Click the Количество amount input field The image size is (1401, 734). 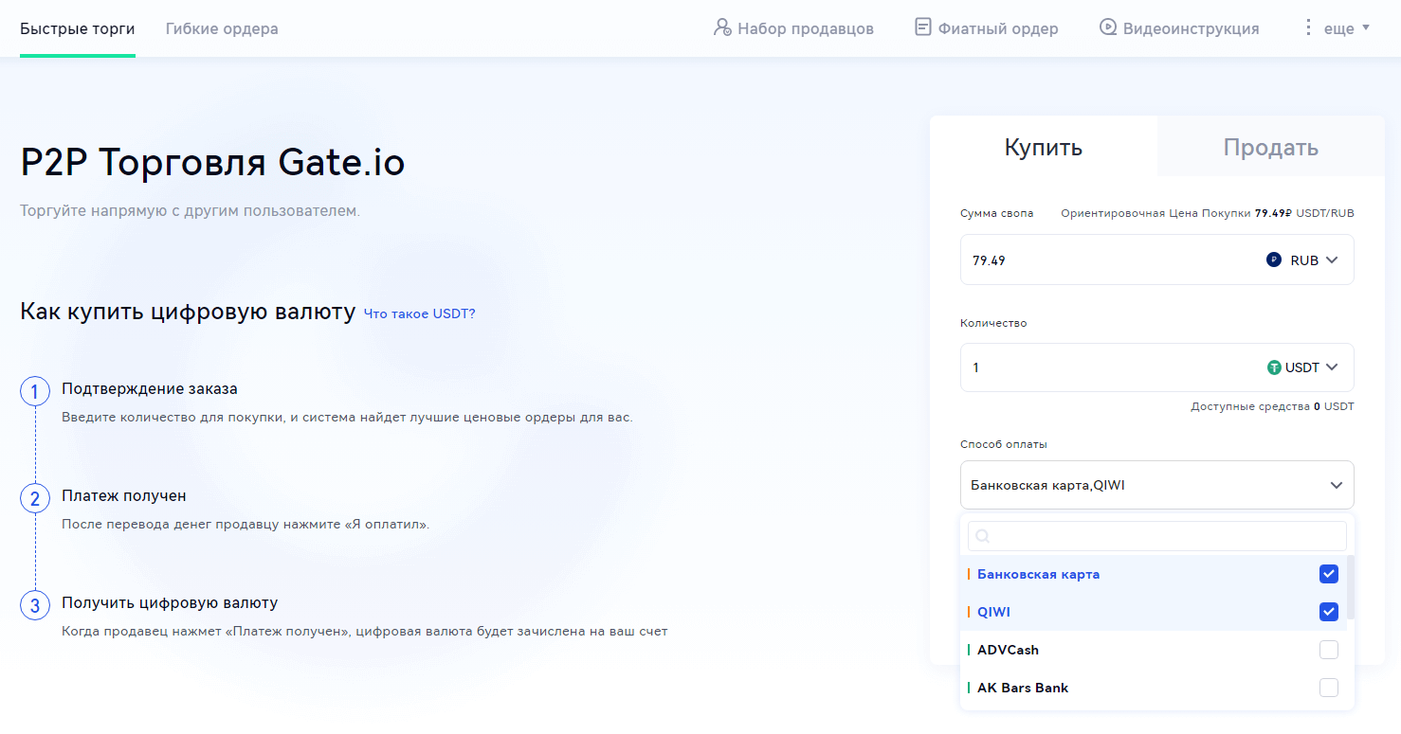1109,367
